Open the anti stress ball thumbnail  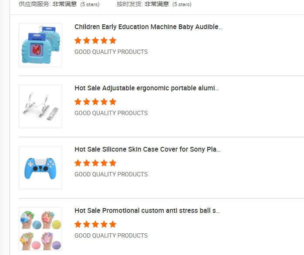pyautogui.click(x=41, y=229)
